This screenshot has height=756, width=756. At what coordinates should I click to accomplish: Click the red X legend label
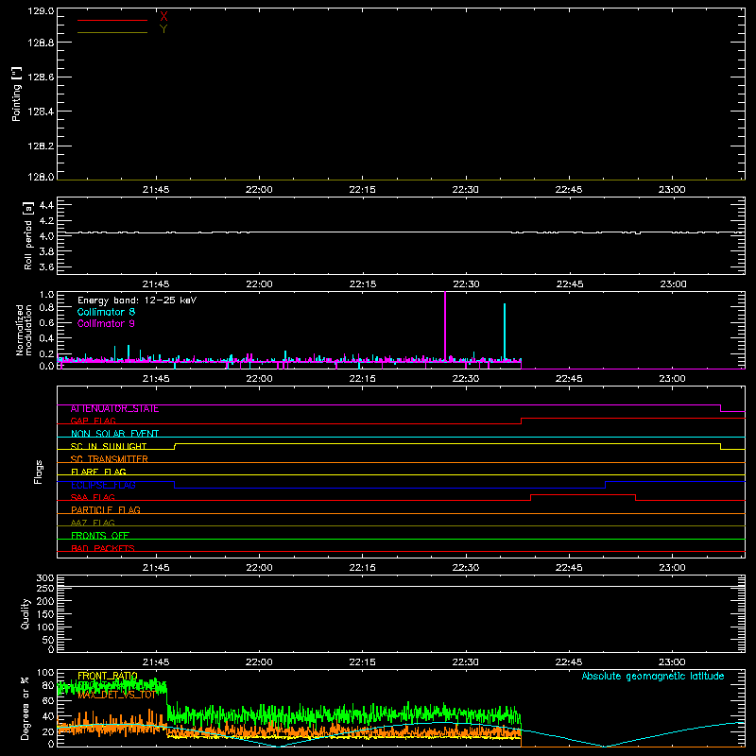pyautogui.click(x=163, y=17)
